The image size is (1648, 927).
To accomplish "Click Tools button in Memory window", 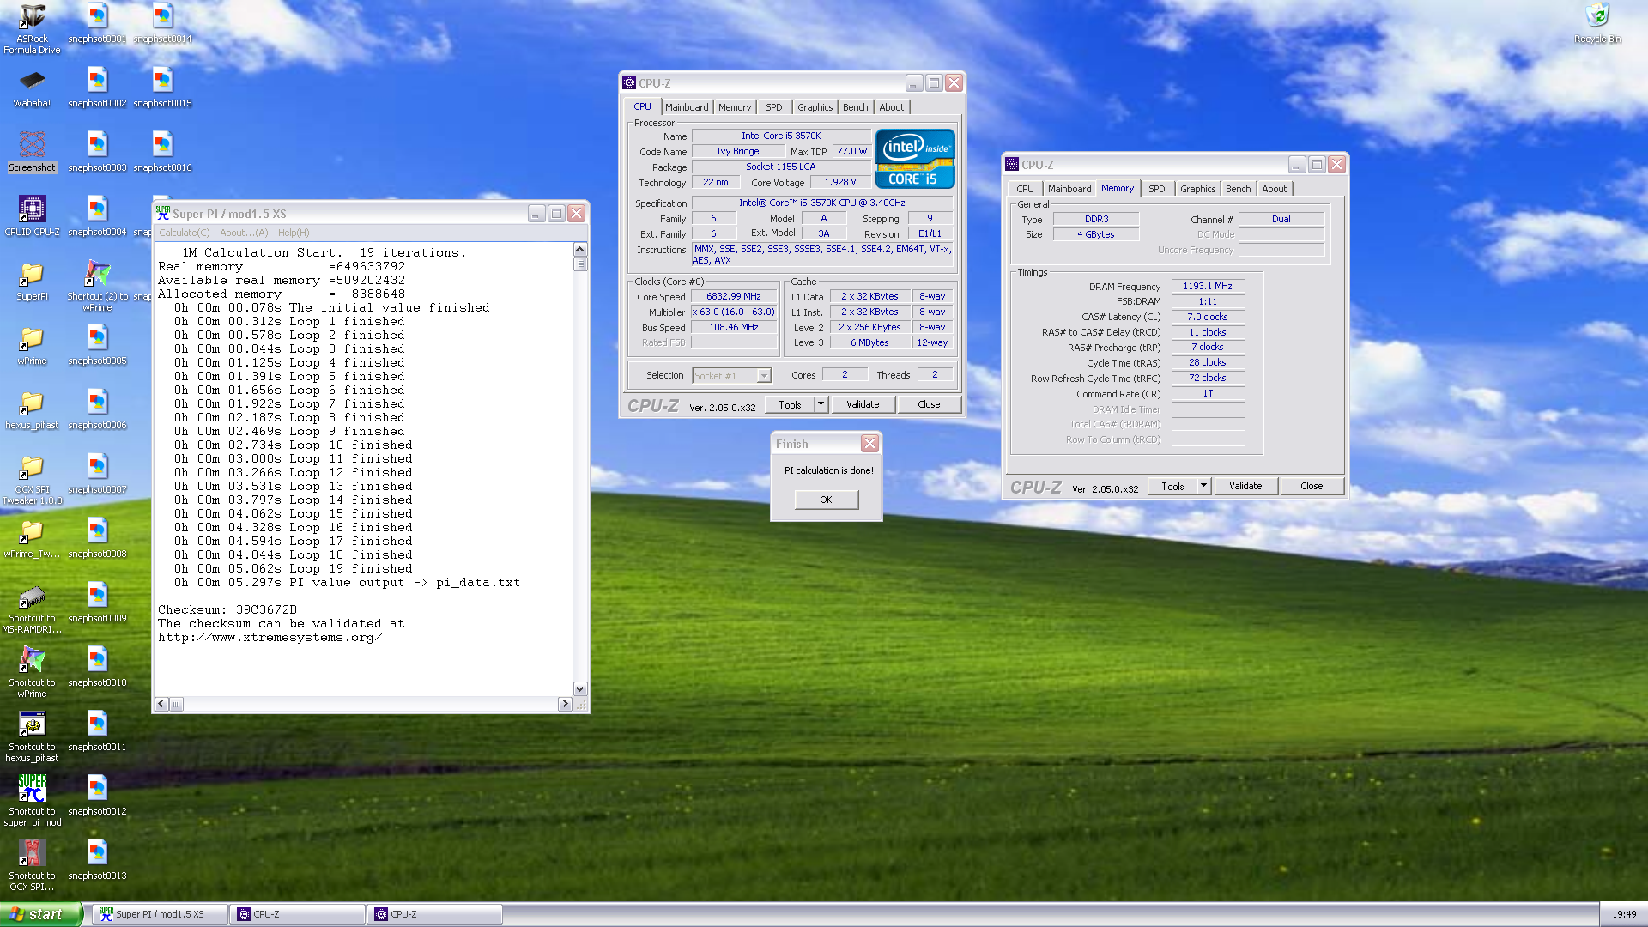I will tap(1172, 486).
